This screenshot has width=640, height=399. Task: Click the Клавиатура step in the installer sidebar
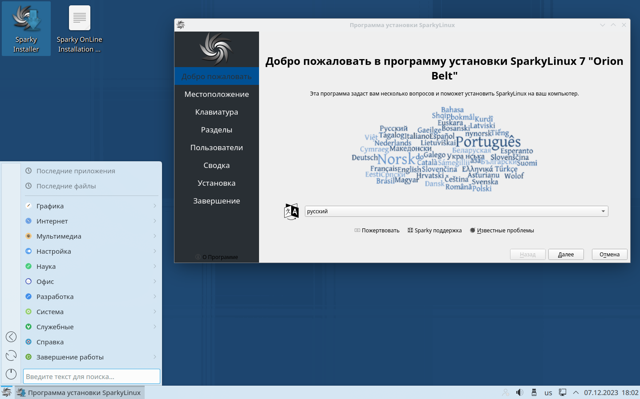(x=217, y=112)
